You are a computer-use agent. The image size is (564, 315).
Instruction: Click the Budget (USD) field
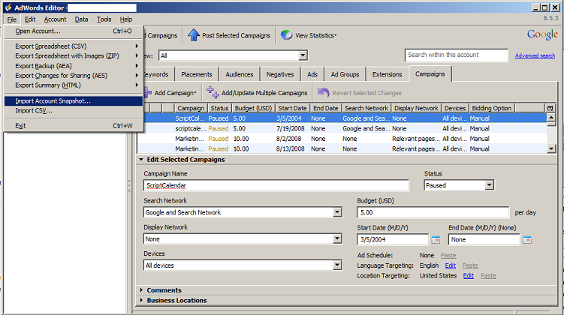[433, 212]
